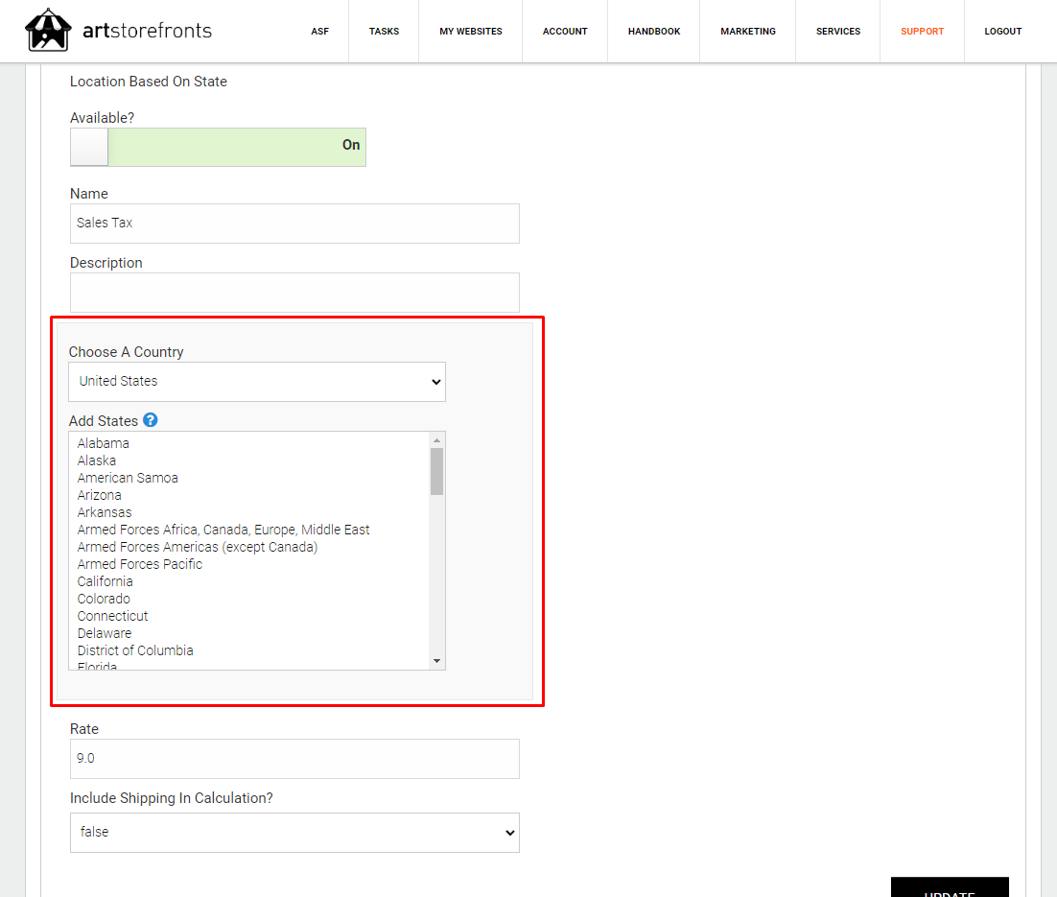The height and width of the screenshot is (897, 1057).
Task: Click the states list scroll-up arrow
Action: (436, 440)
